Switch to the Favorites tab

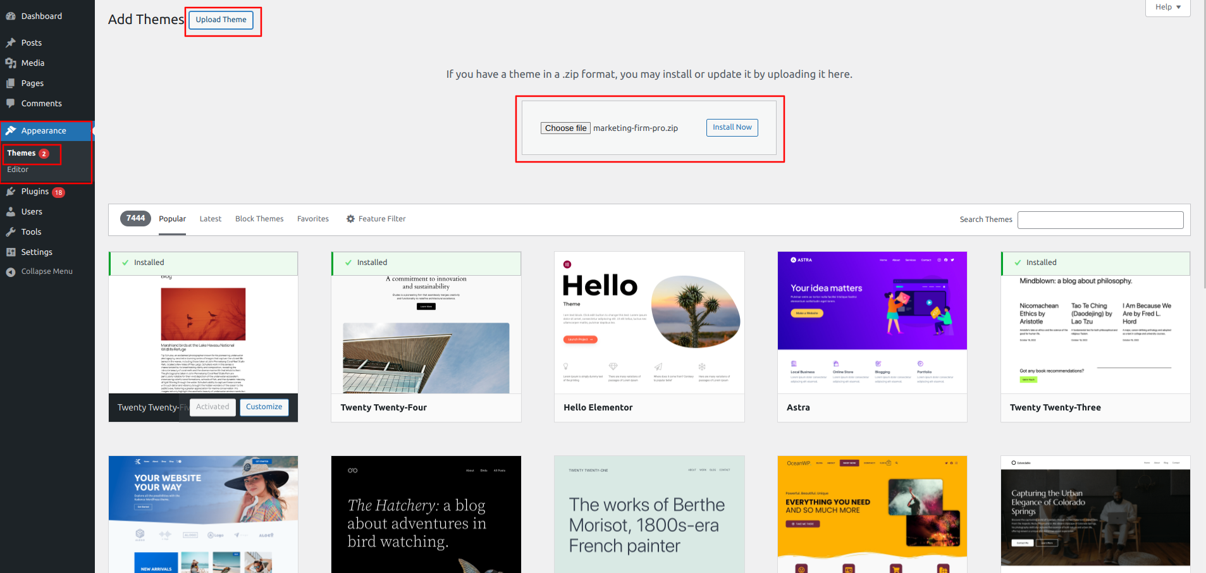pos(313,219)
